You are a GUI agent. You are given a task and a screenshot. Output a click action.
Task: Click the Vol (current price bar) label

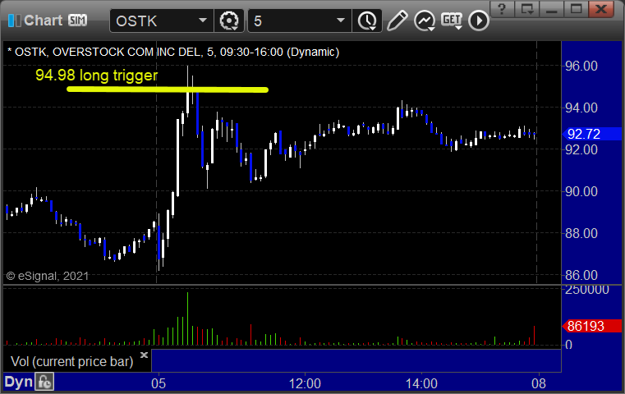(x=71, y=361)
